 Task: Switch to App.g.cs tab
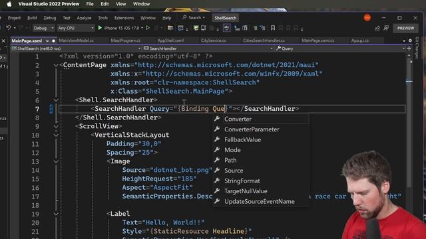pos(360,40)
